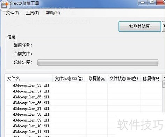Minimize the DirectX修复工具 window

[143, 2]
